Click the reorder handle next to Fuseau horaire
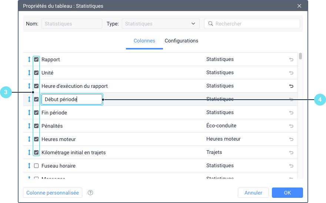The height and width of the screenshot is (203, 326). click(29, 166)
